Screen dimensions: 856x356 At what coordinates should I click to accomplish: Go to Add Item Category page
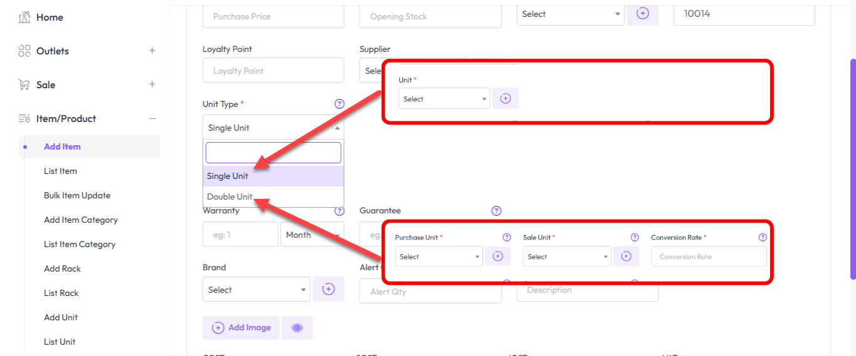tap(81, 220)
